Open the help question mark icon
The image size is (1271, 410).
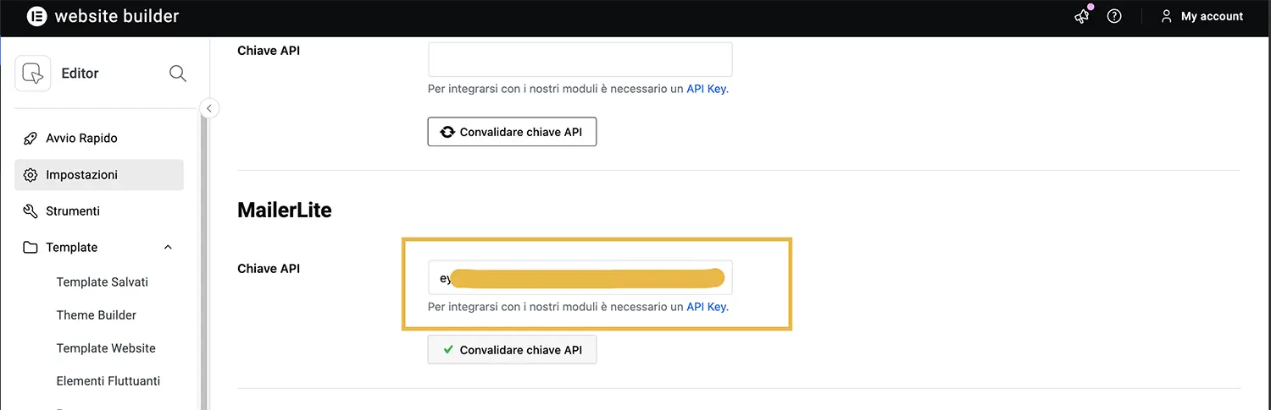point(1114,16)
